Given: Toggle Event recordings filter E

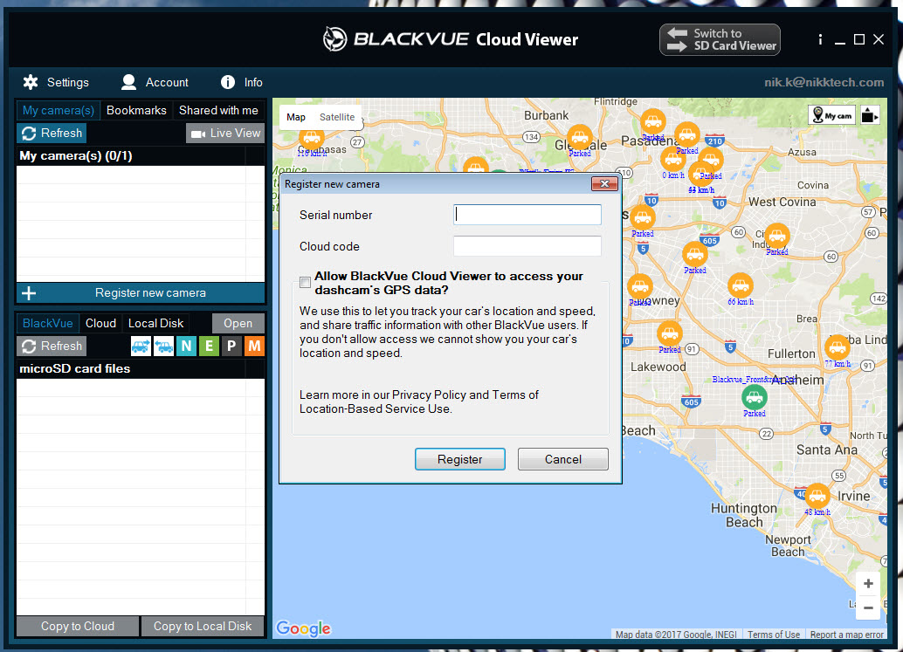Looking at the screenshot, I should click(x=209, y=346).
